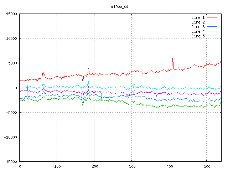
Task: Click the chart title m1900_04
Action: click(120, 7)
